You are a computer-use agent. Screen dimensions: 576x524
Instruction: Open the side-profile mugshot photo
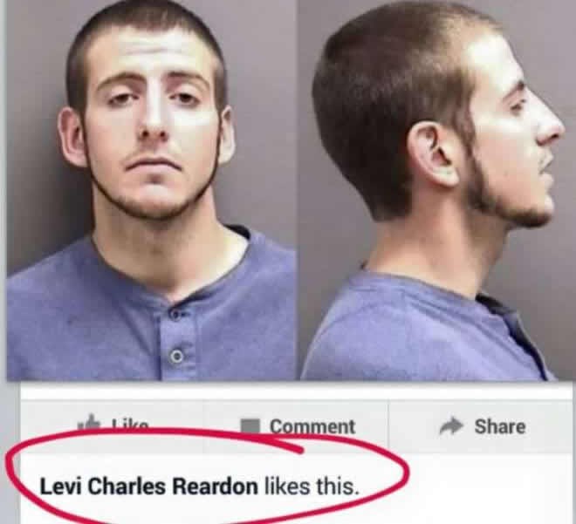[x=436, y=190]
